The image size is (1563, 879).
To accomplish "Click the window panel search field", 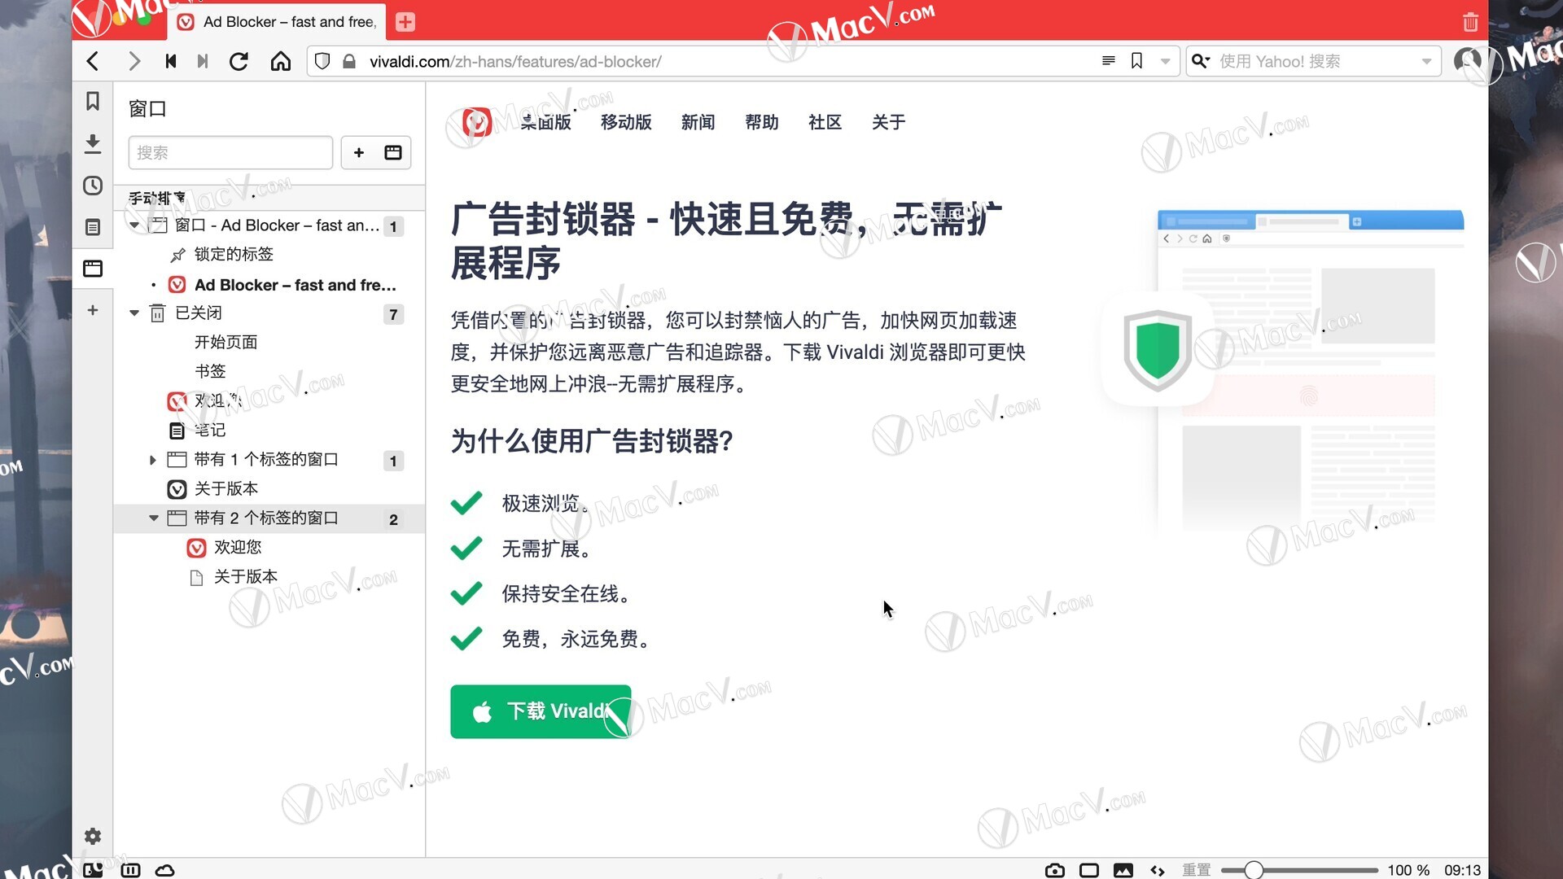I will [230, 152].
